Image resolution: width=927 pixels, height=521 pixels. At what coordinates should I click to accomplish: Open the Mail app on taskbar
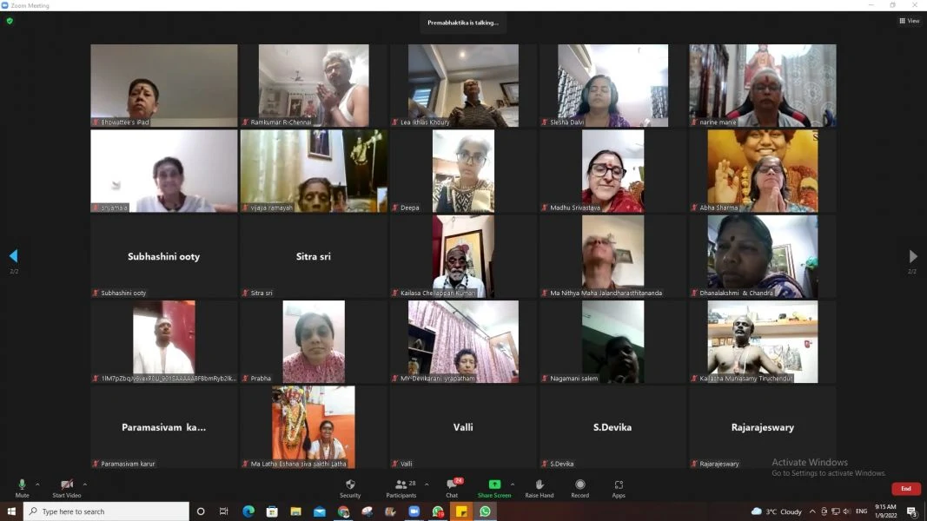click(x=319, y=511)
